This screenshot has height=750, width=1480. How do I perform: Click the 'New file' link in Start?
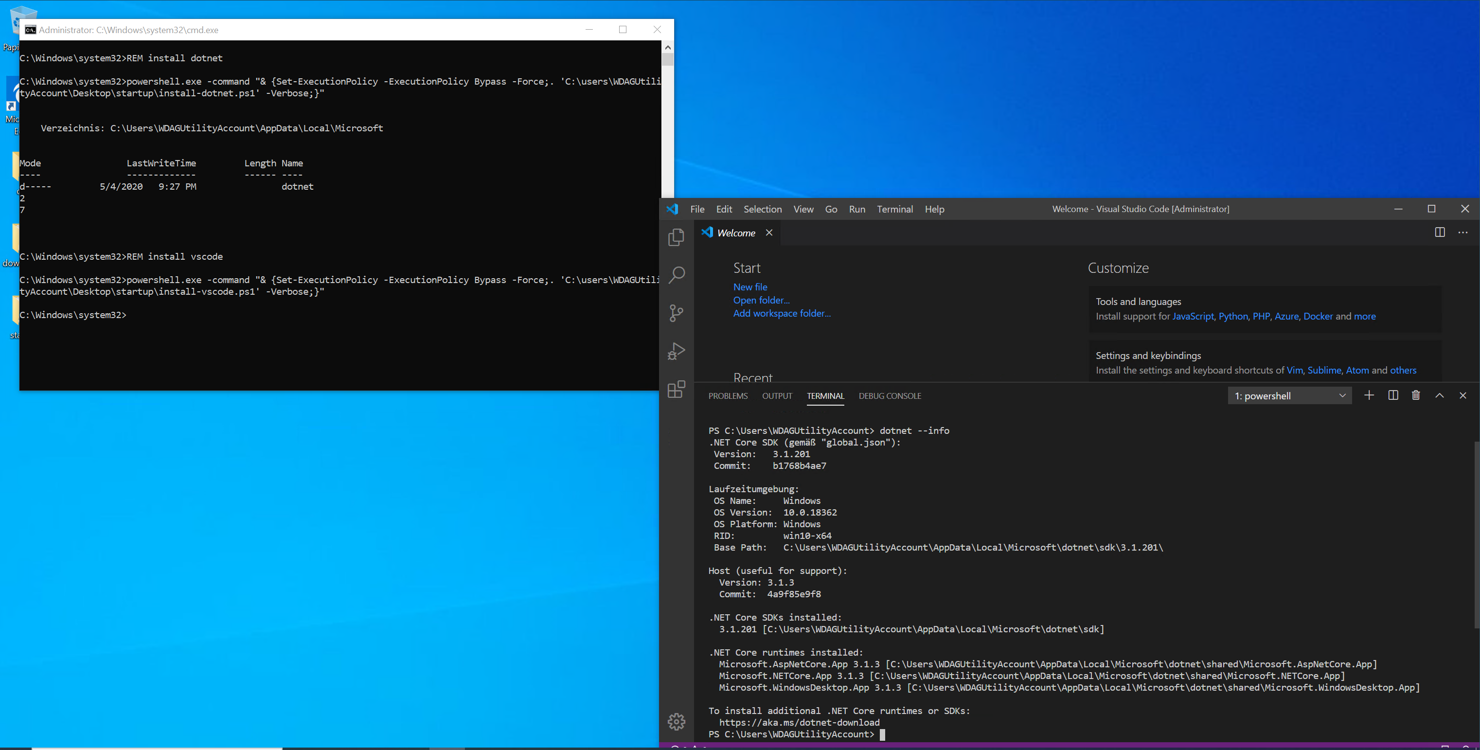[749, 286]
